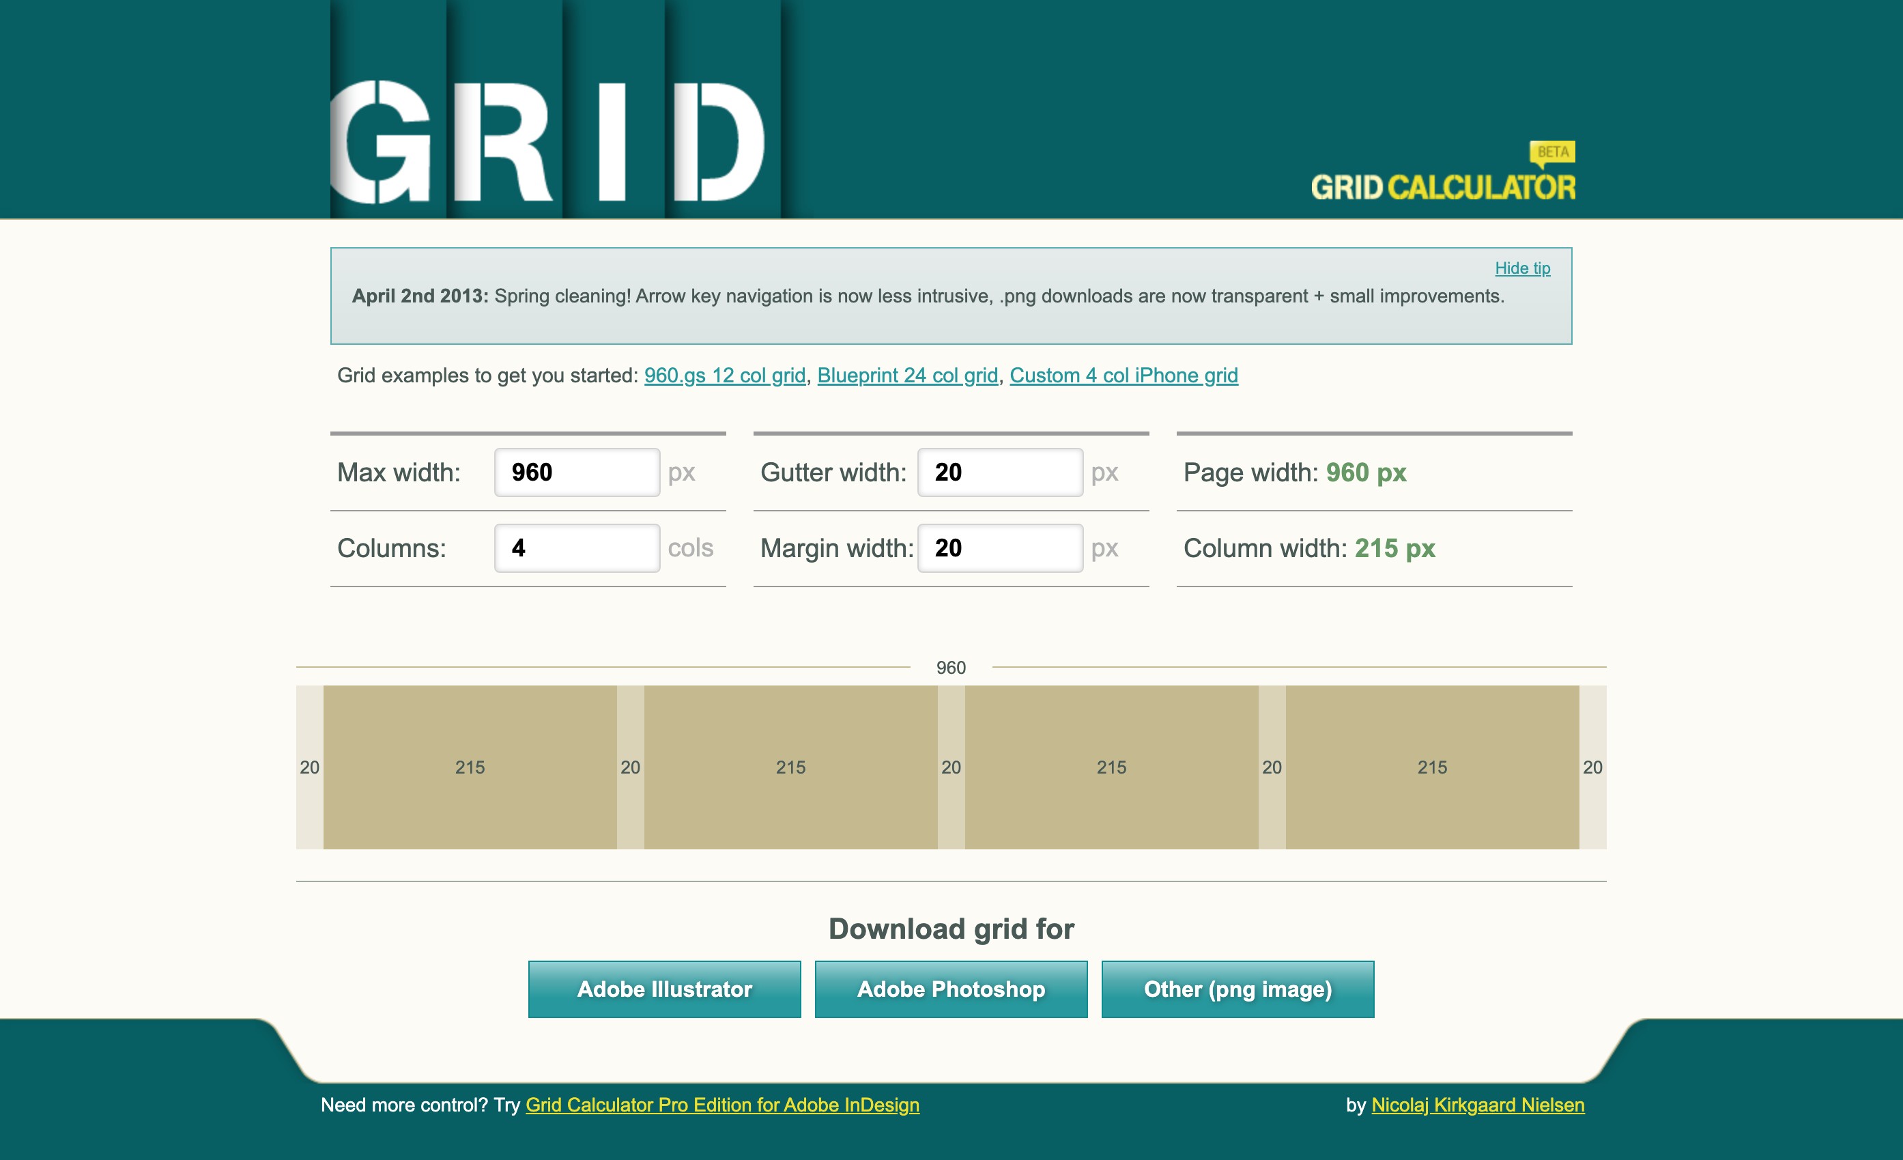Visit Nicolaj Kirkgaard Nielsen's link

point(1478,1105)
